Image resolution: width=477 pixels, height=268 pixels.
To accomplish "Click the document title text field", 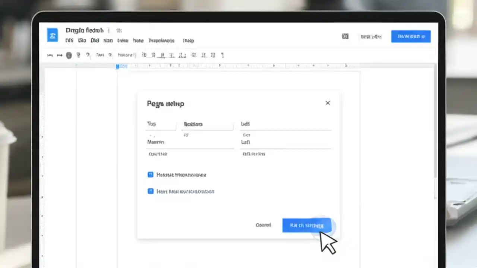I will tap(84, 31).
